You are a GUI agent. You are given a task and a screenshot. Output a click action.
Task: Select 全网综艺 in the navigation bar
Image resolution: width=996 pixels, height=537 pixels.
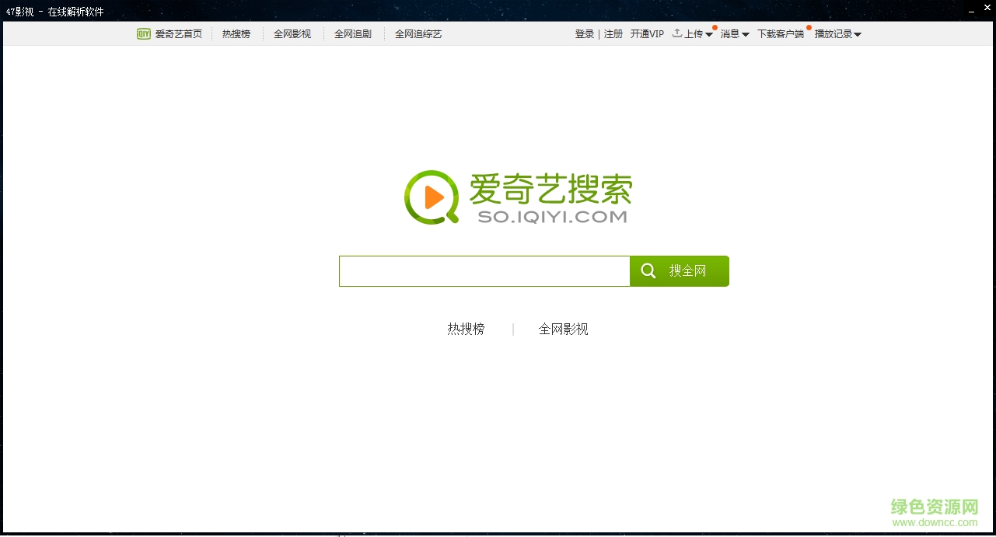point(418,33)
